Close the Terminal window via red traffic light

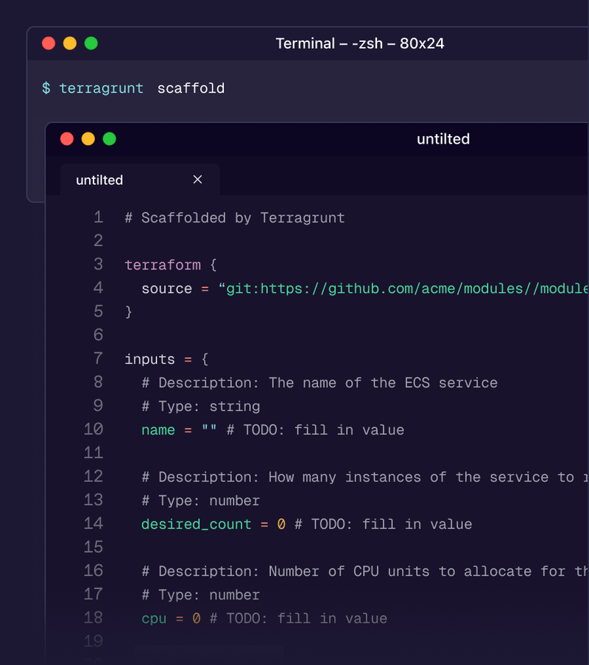coord(48,43)
